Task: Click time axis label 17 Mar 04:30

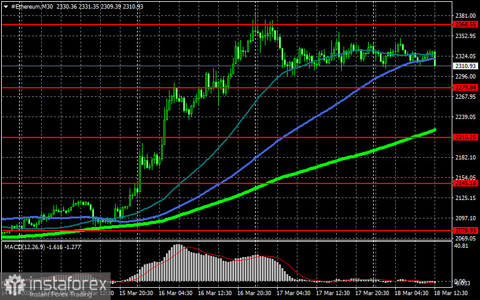Action: (x=294, y=293)
